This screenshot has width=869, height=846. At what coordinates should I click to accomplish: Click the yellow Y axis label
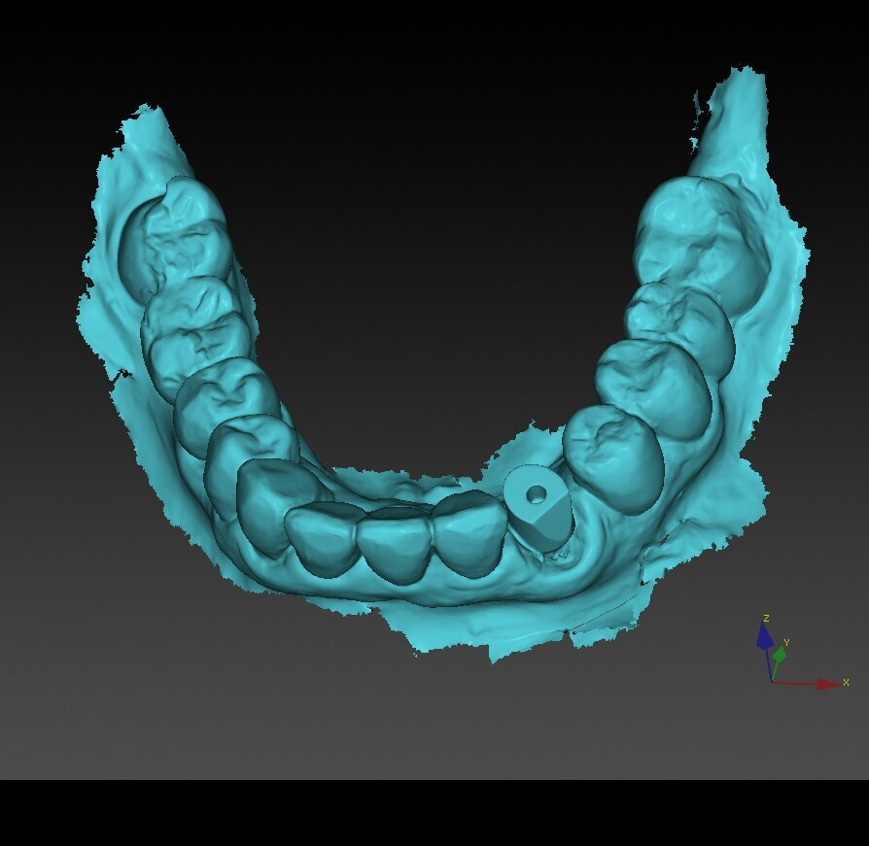pyautogui.click(x=785, y=642)
